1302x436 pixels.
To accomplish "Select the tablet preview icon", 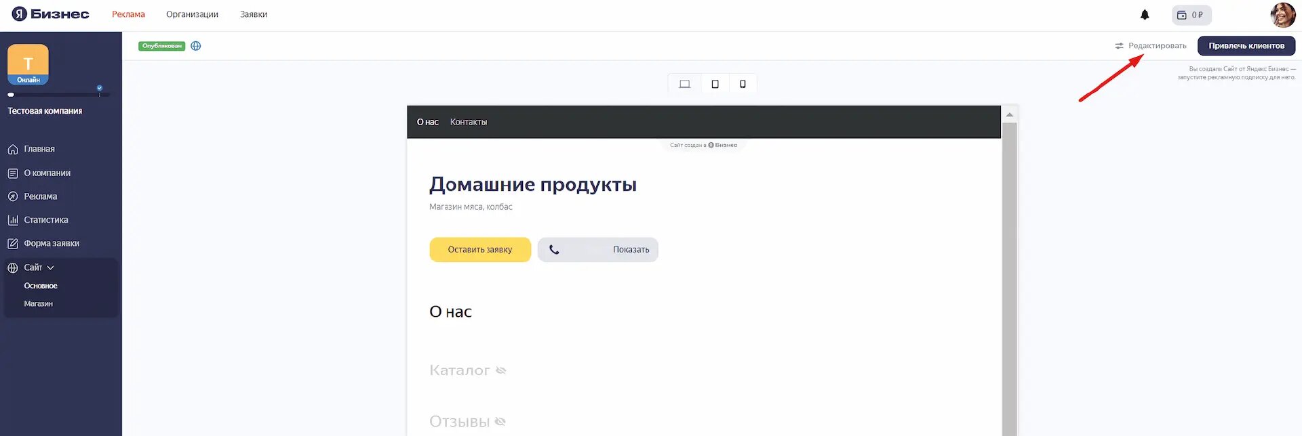I will click(x=715, y=84).
